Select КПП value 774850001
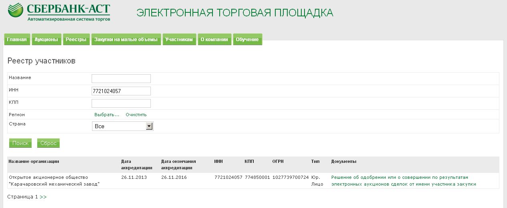Viewport: 507px width, 208px height. [x=258, y=177]
